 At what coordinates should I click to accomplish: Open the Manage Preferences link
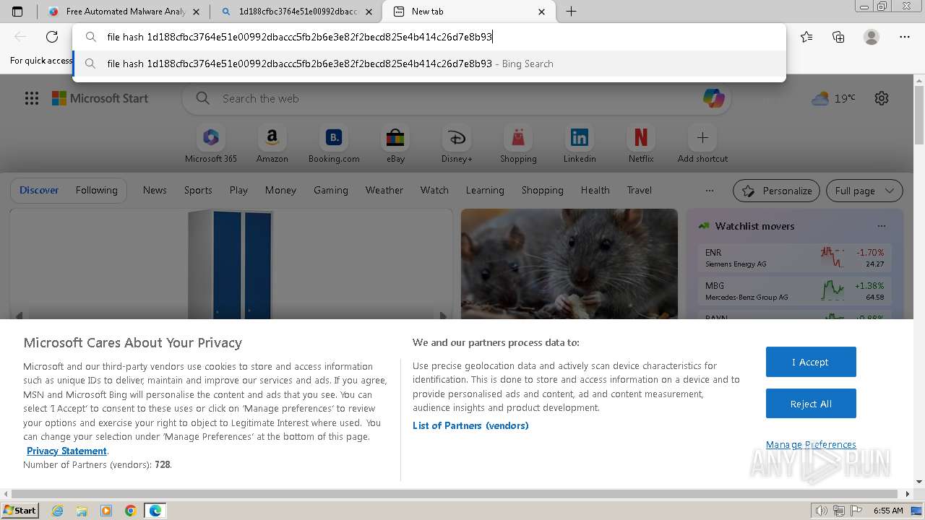coord(811,444)
